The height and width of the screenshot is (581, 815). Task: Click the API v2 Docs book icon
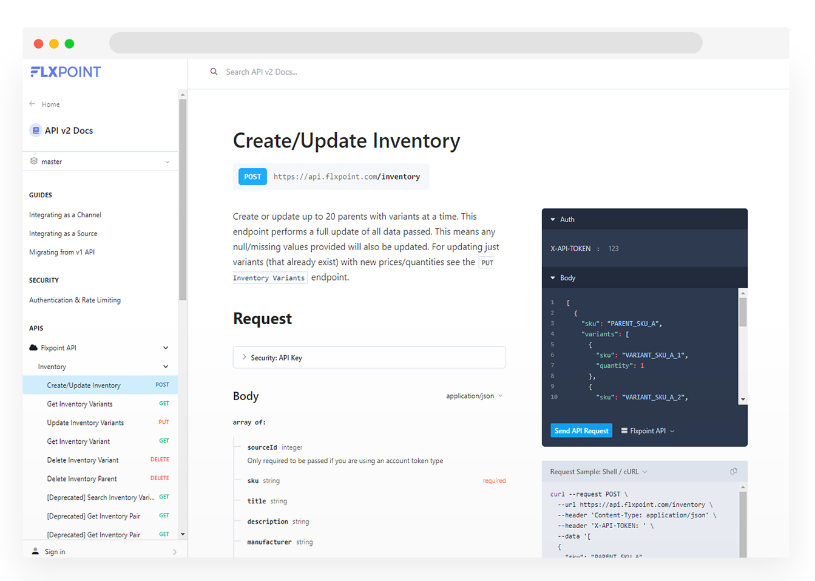point(35,131)
